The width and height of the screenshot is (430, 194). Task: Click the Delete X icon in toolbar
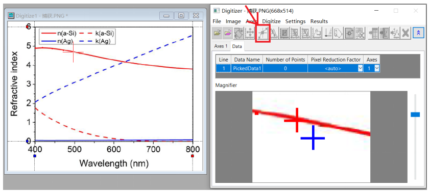[x=405, y=33]
